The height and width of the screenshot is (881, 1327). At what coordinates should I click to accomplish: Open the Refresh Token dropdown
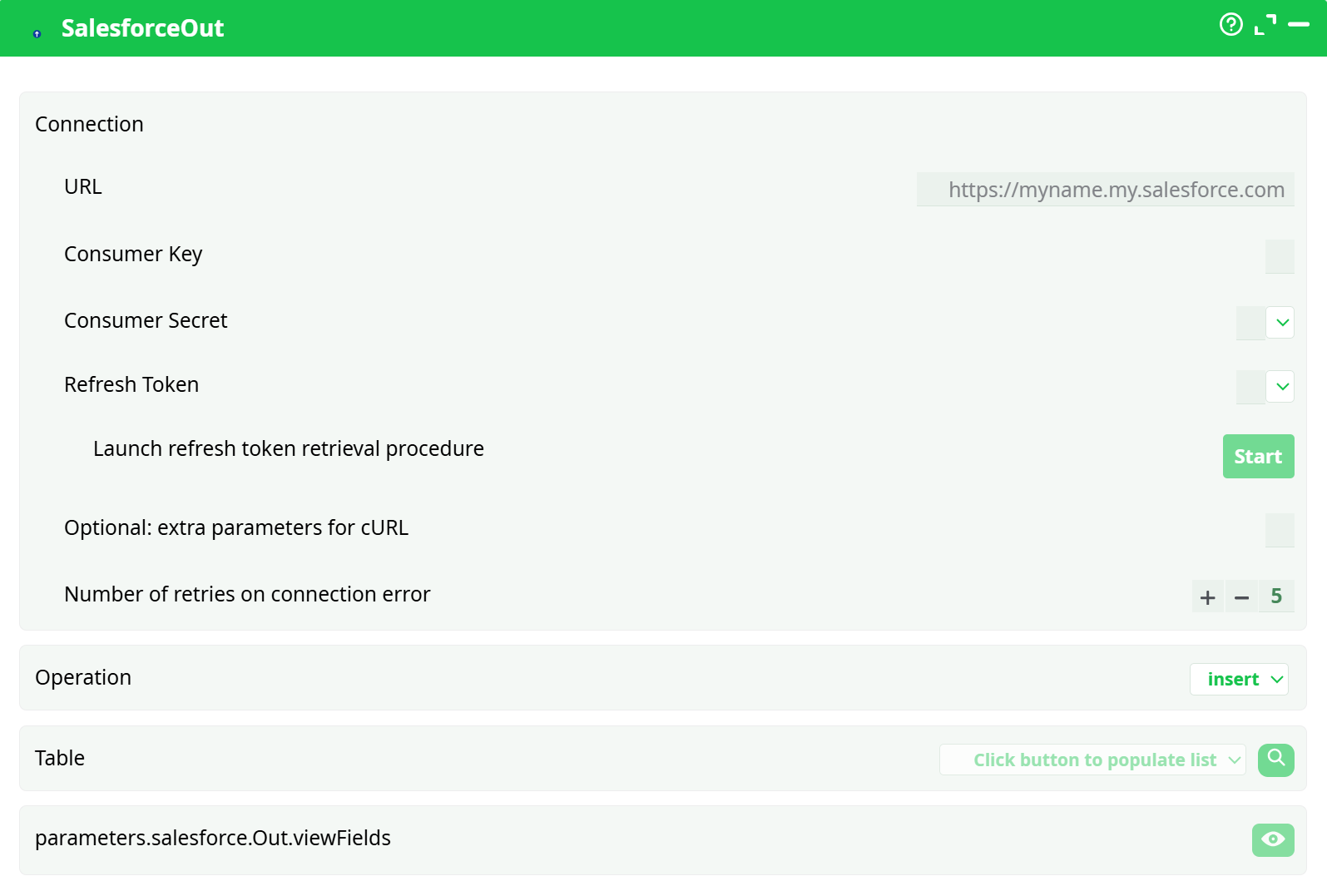click(1280, 386)
